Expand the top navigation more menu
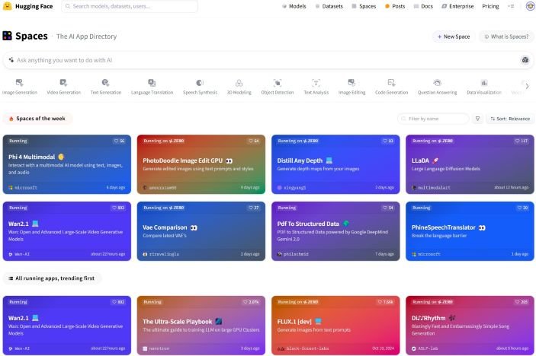Image resolution: width=536 pixels, height=356 pixels. pos(511,6)
